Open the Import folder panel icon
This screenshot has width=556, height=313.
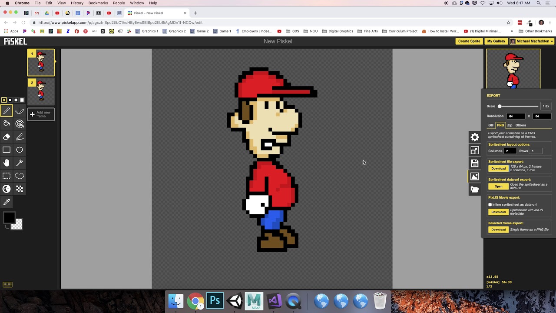pyautogui.click(x=475, y=190)
